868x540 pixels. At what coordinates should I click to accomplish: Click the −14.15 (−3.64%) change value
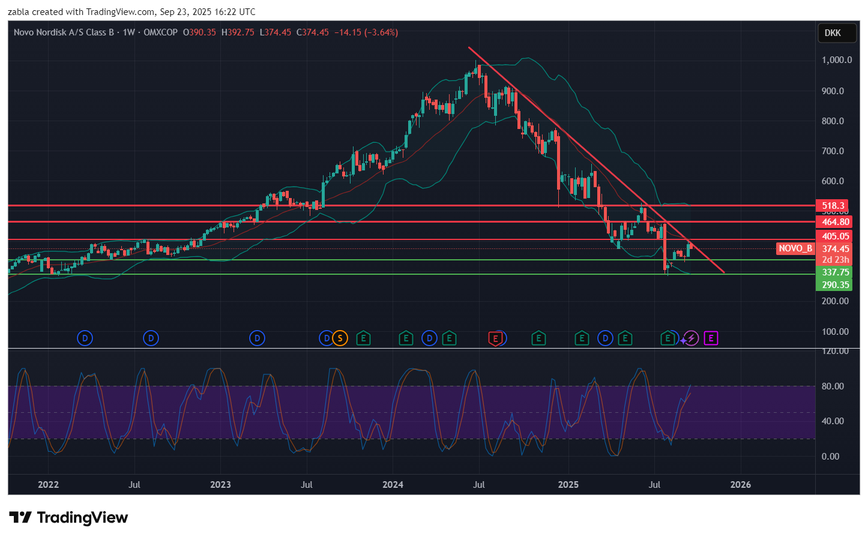366,32
